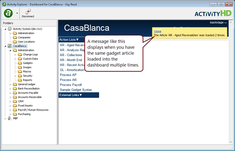This screenshot has height=151, width=235.
Task: Expand the Purchasing folder node
Action: coord(10,114)
